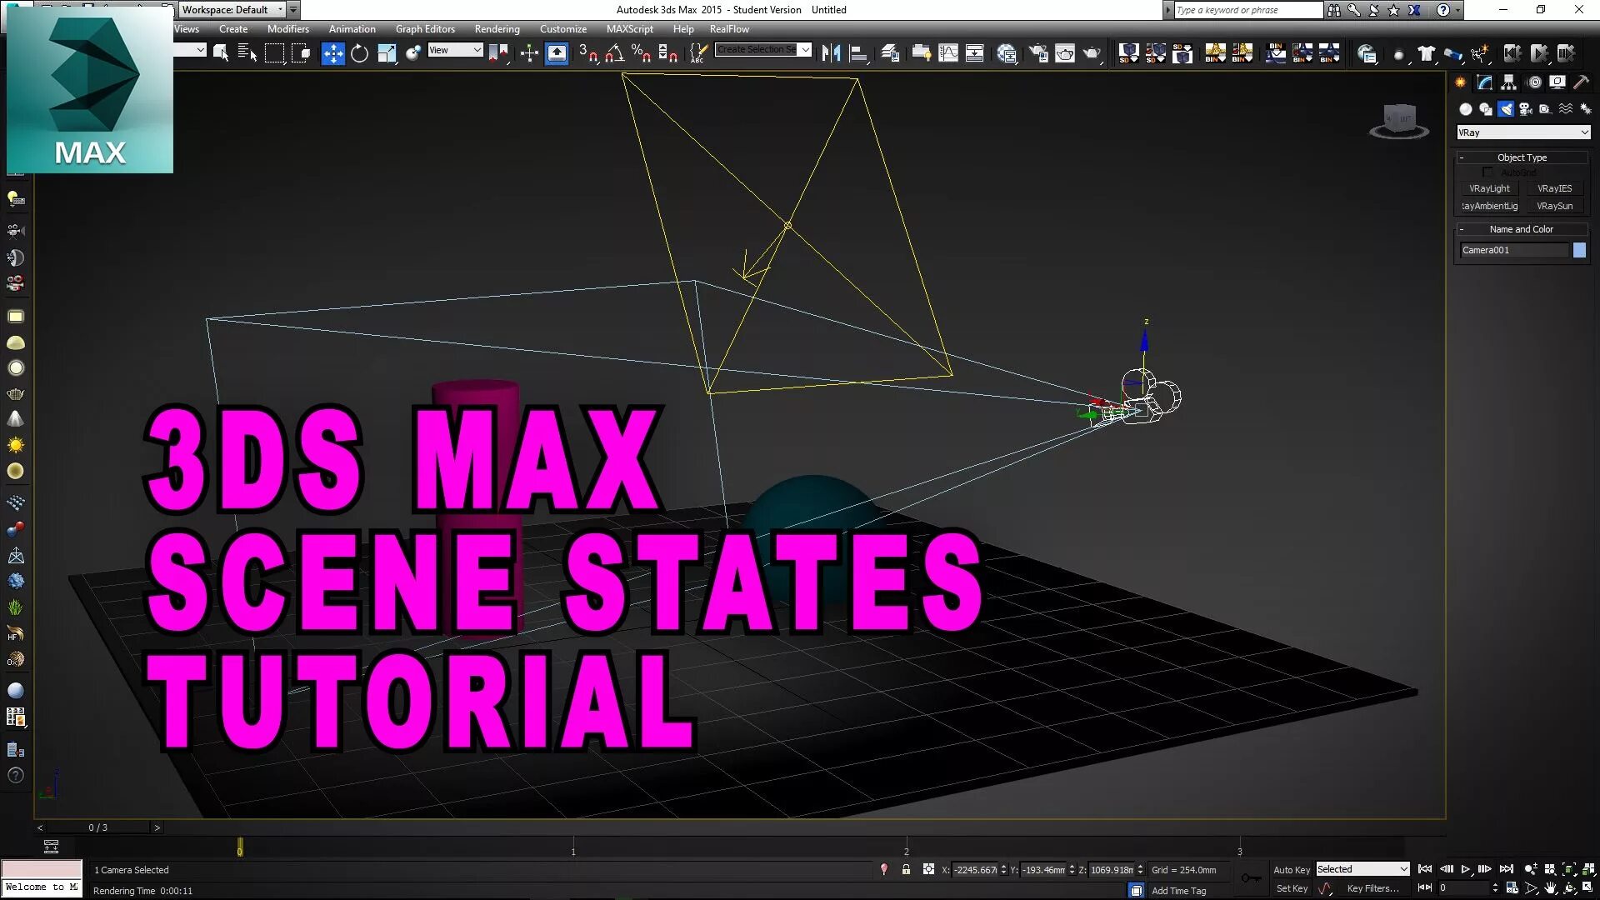Click the Set Key button
The height and width of the screenshot is (900, 1600).
click(1292, 888)
